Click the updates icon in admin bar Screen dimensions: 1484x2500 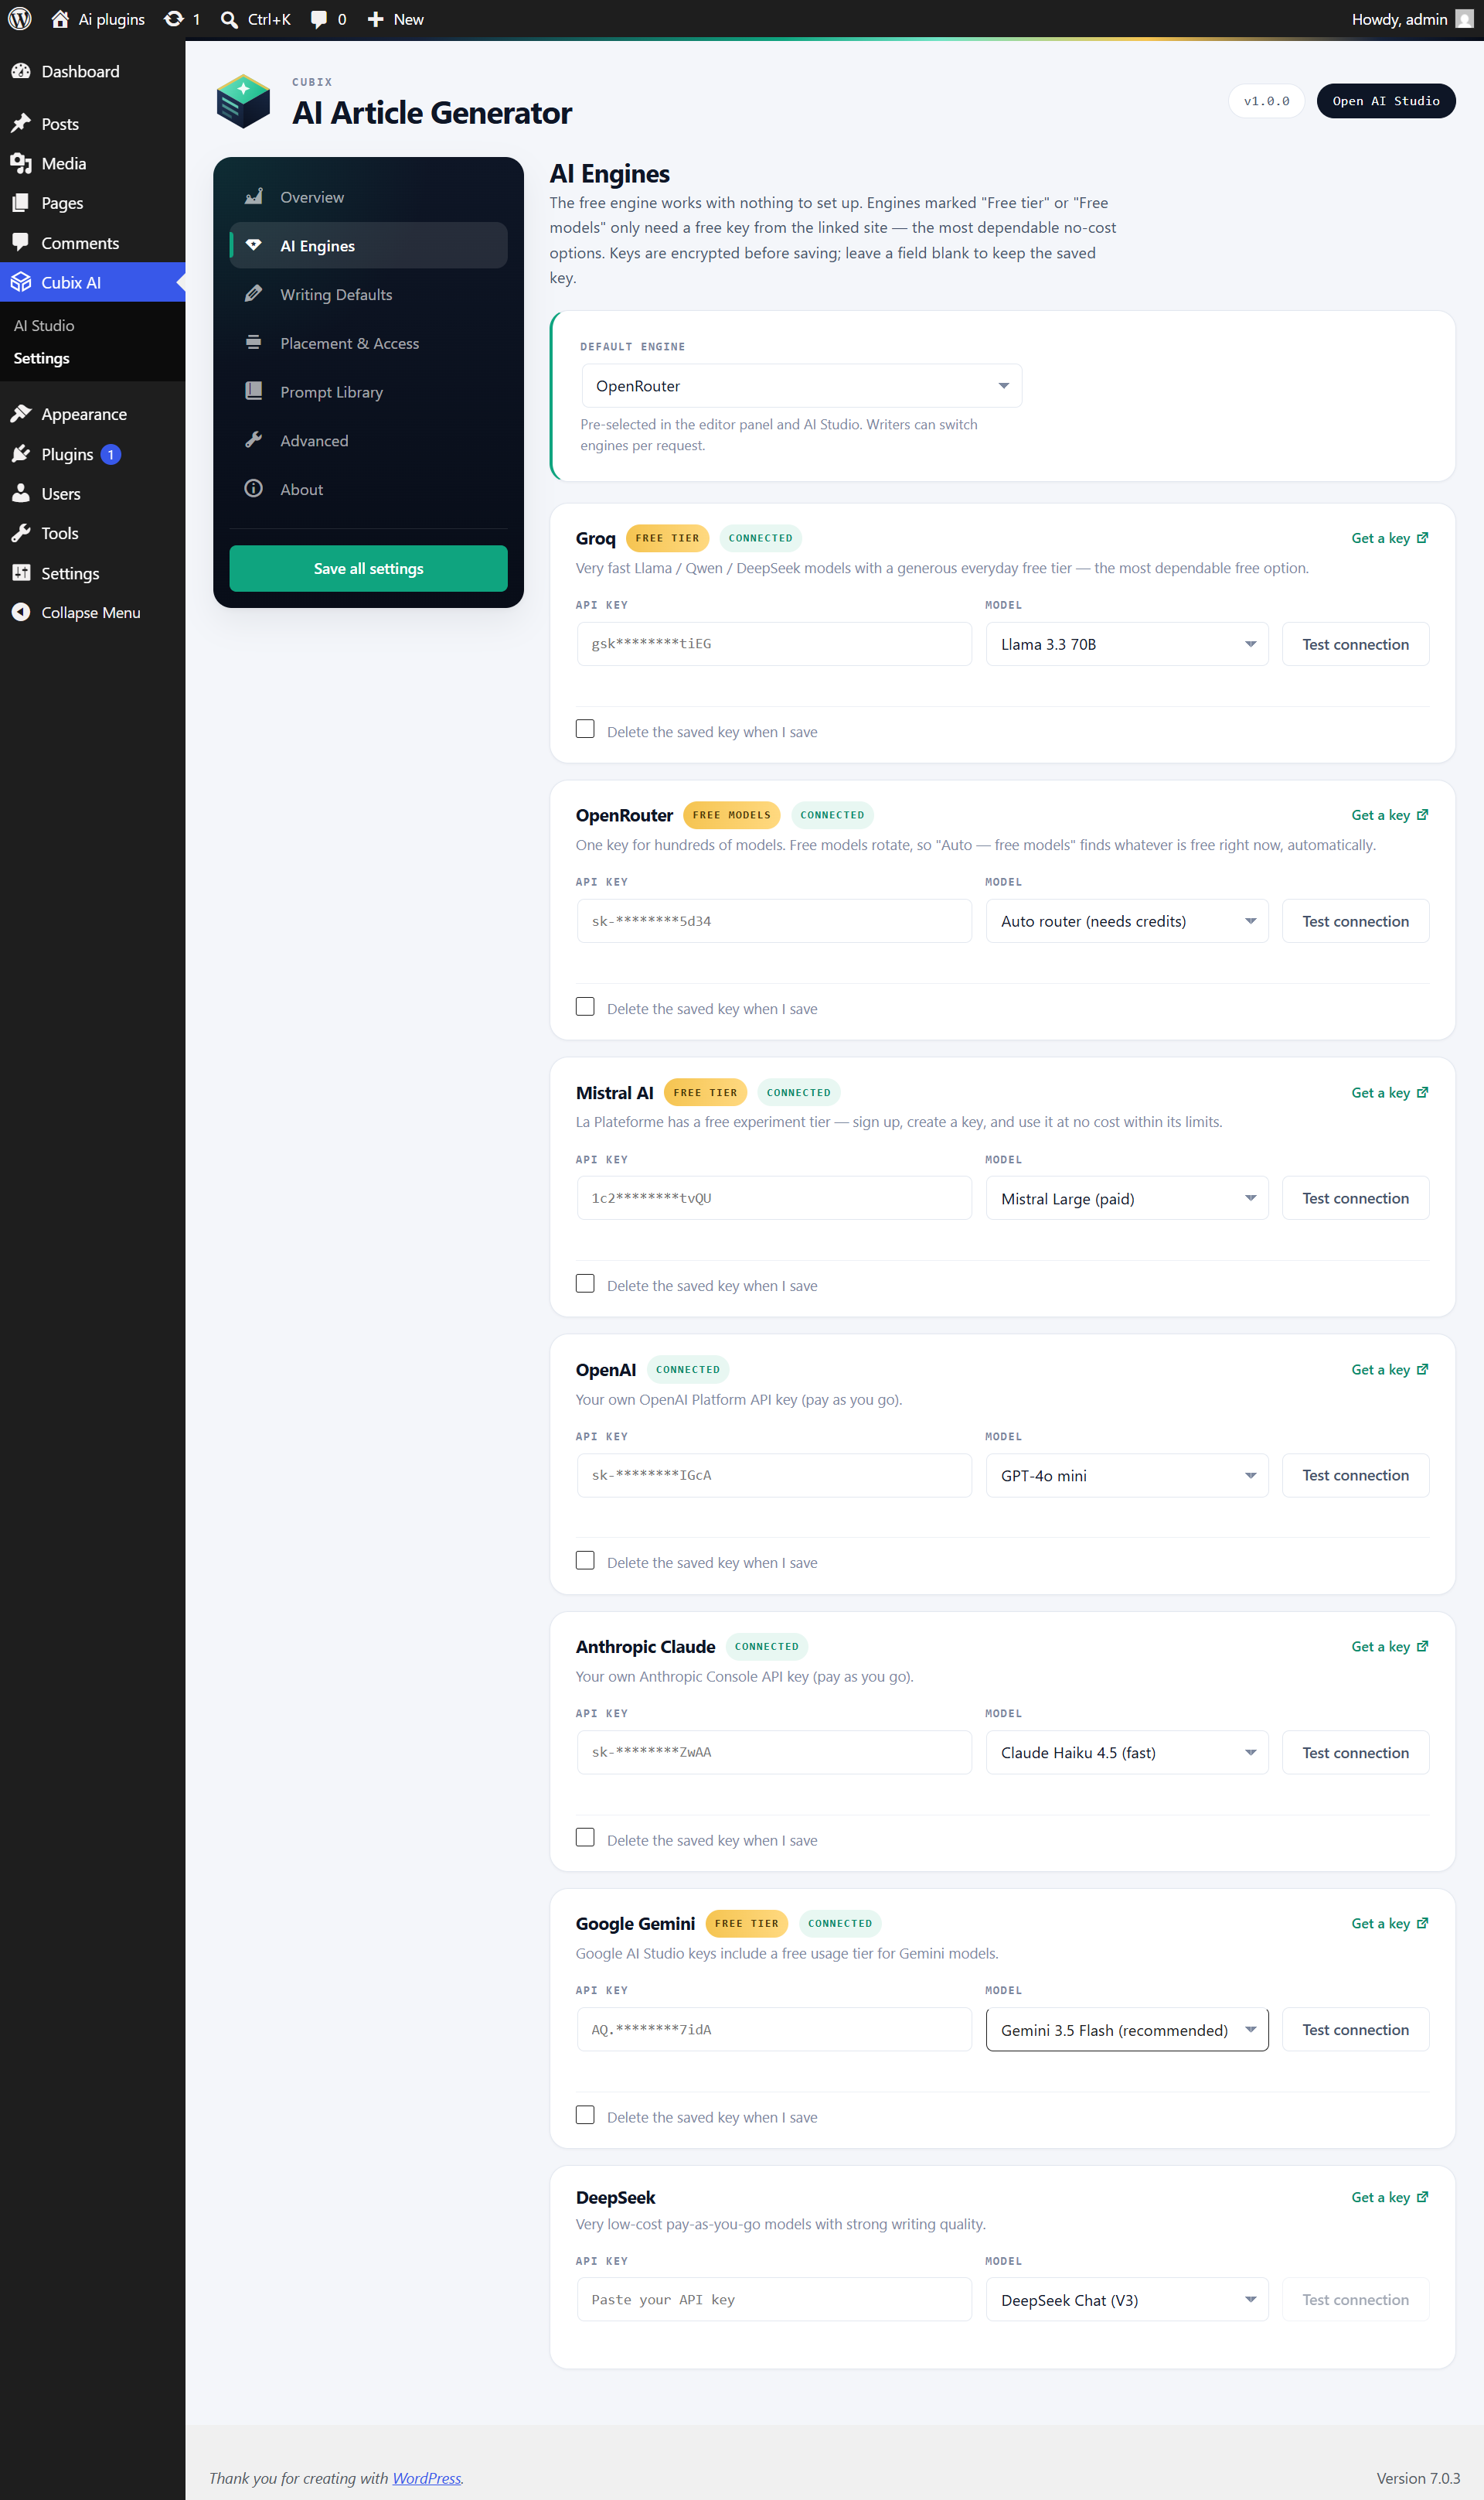[174, 19]
